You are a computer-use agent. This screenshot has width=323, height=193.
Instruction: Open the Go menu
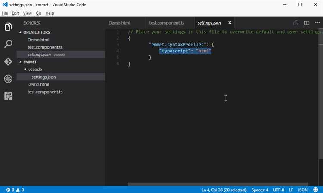point(39,13)
